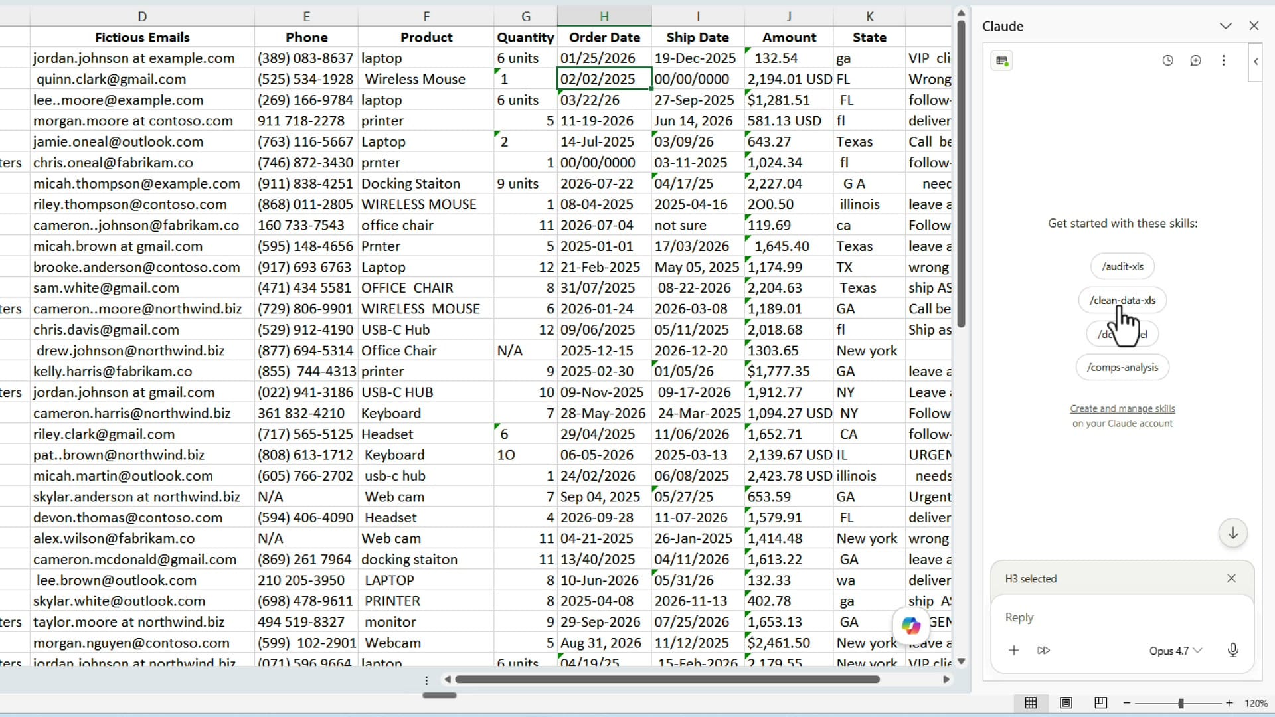This screenshot has height=717, width=1275.
Task: Select column J header
Action: pos(789,16)
